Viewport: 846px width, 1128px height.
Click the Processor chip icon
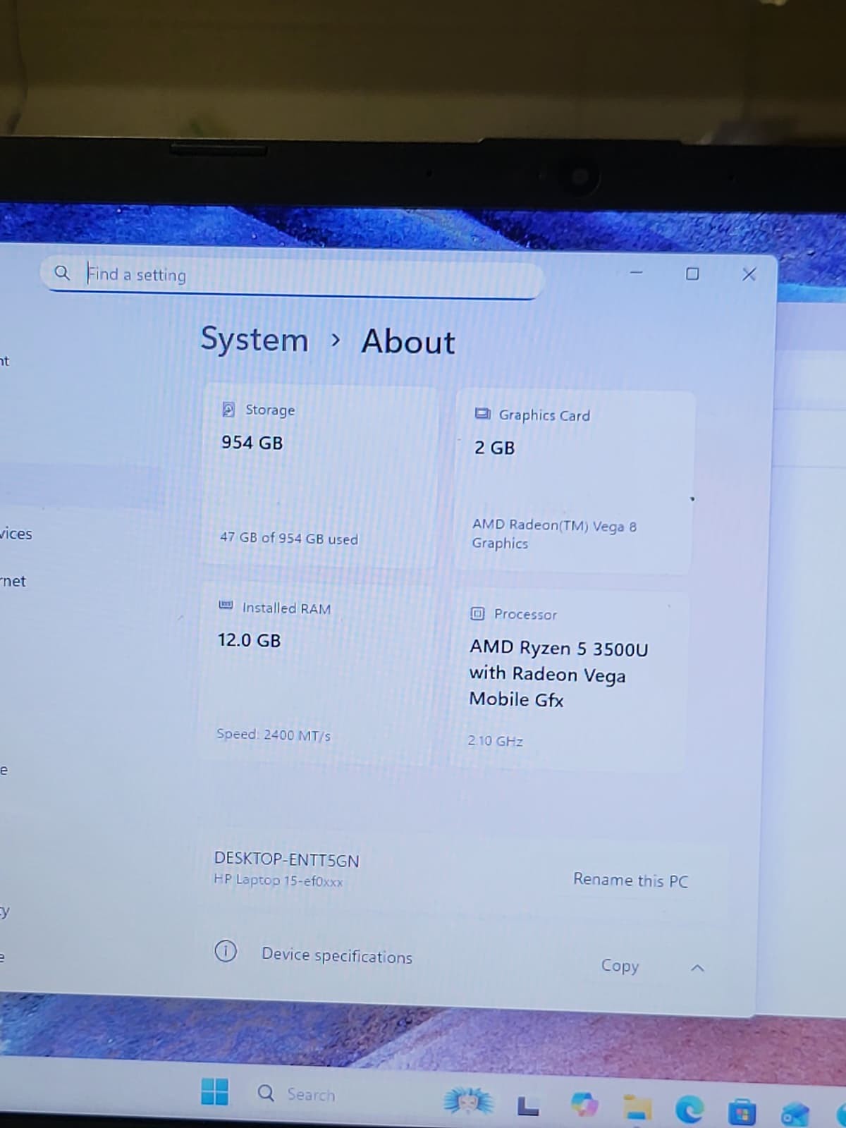[x=477, y=613]
